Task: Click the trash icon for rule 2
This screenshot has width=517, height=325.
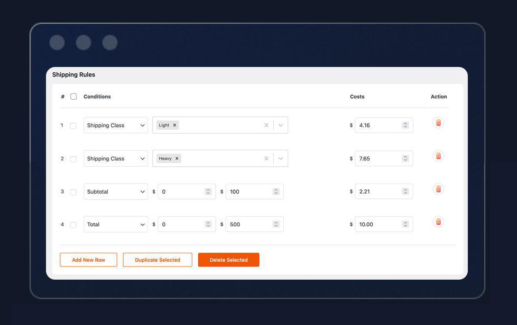Action: pos(438,156)
